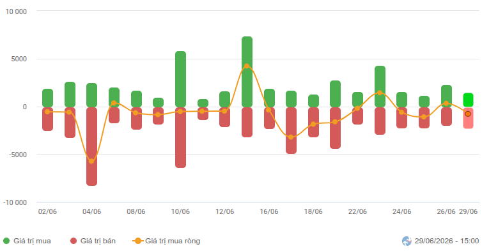Click the orange line marker legend icon
The image size is (482, 251).
[138, 241]
